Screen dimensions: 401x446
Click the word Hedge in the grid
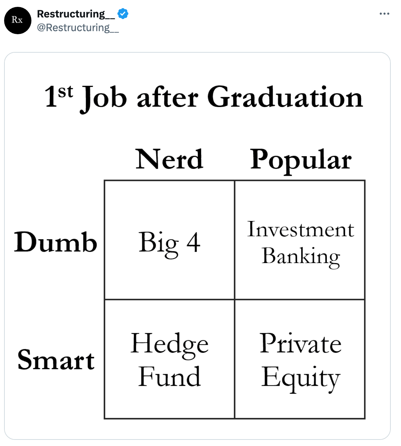[x=169, y=344]
